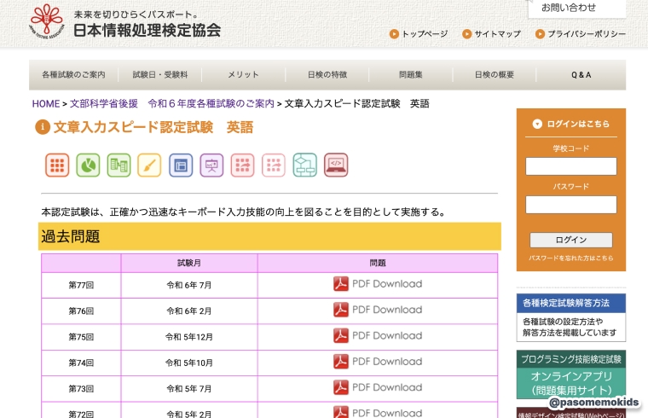This screenshot has width=648, height=418.
Task: Click 文部科学省後援 令和6年度各種試験のご案内 breadcrumb
Action: click(172, 104)
